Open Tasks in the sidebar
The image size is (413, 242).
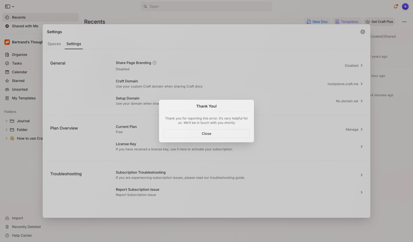[17, 63]
